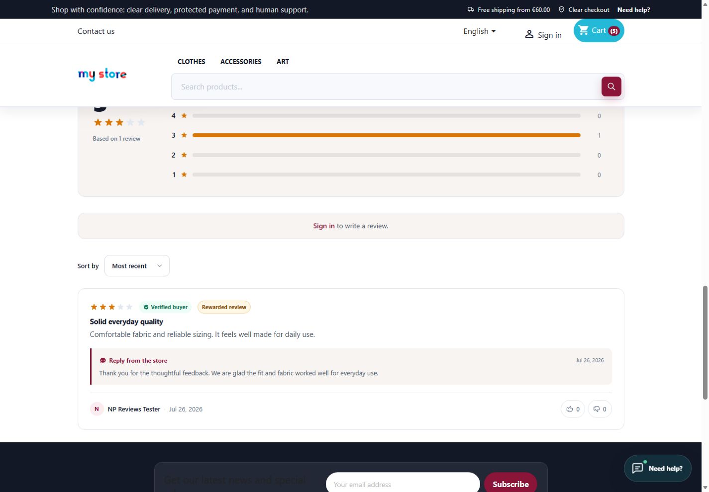Focus the Search products field
The height and width of the screenshot is (492, 709).
pos(387,86)
